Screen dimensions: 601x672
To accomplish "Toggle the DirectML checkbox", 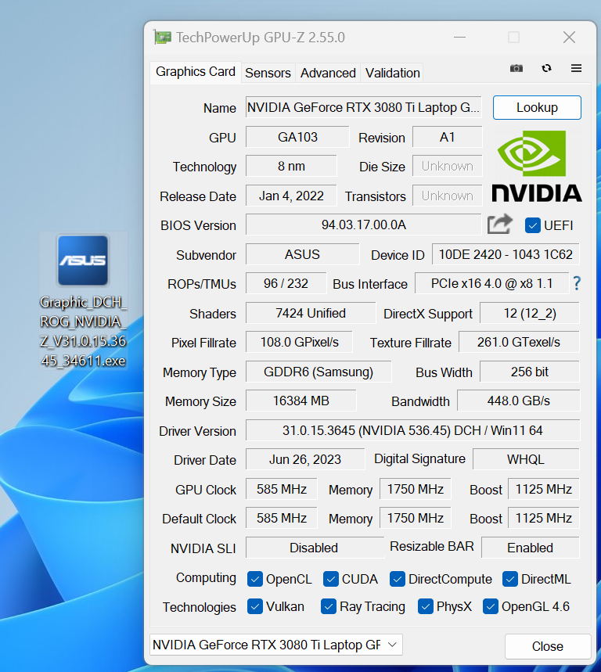I will tap(510, 579).
